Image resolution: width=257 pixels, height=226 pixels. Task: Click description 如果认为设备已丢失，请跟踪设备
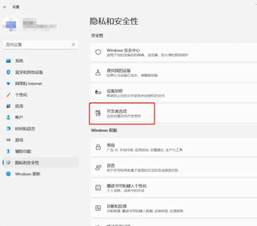tap(132, 75)
